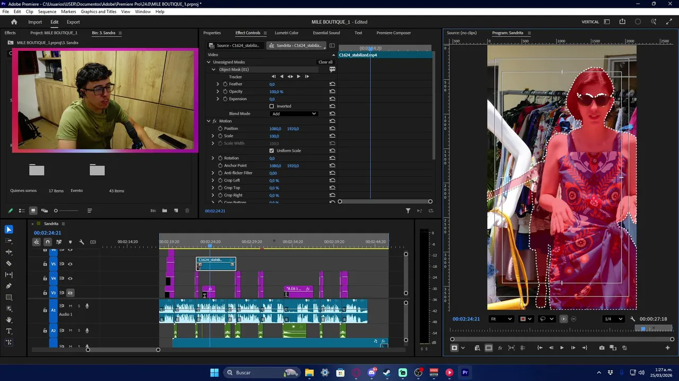Toggle the Opacity animation stopwatch

pyautogui.click(x=225, y=92)
